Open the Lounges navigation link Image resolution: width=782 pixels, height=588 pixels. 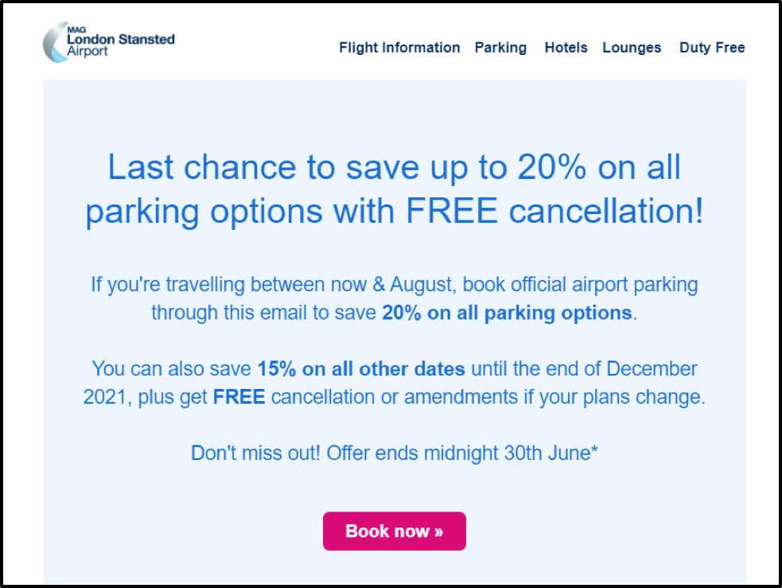pyautogui.click(x=632, y=48)
